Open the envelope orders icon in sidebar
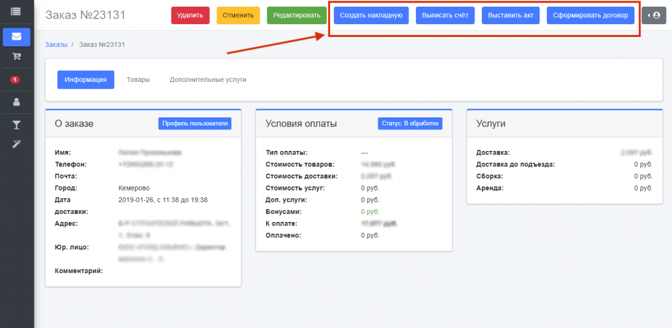The height and width of the screenshot is (328, 672). pyautogui.click(x=16, y=37)
